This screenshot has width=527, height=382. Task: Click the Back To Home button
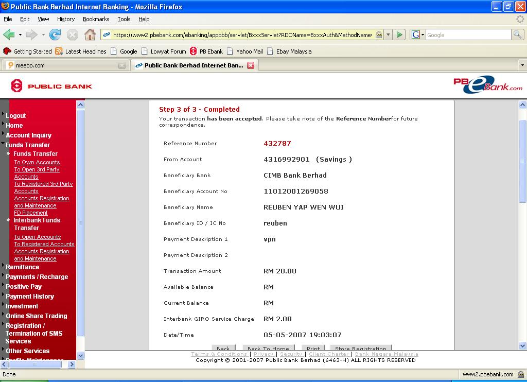coord(268,348)
